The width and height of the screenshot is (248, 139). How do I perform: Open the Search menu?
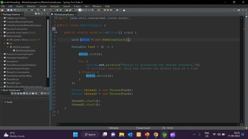66,6
